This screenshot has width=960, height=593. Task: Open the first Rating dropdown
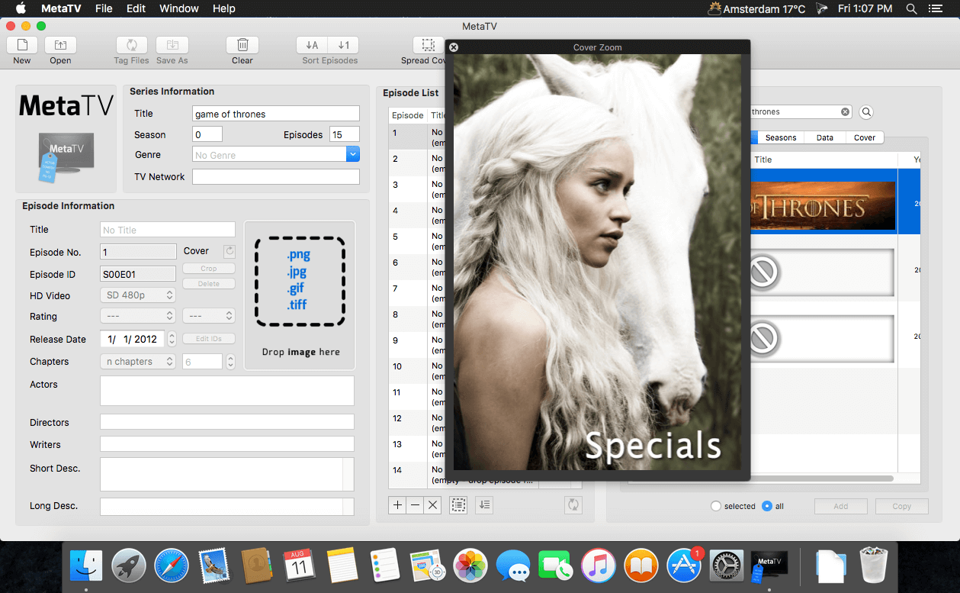[138, 316]
